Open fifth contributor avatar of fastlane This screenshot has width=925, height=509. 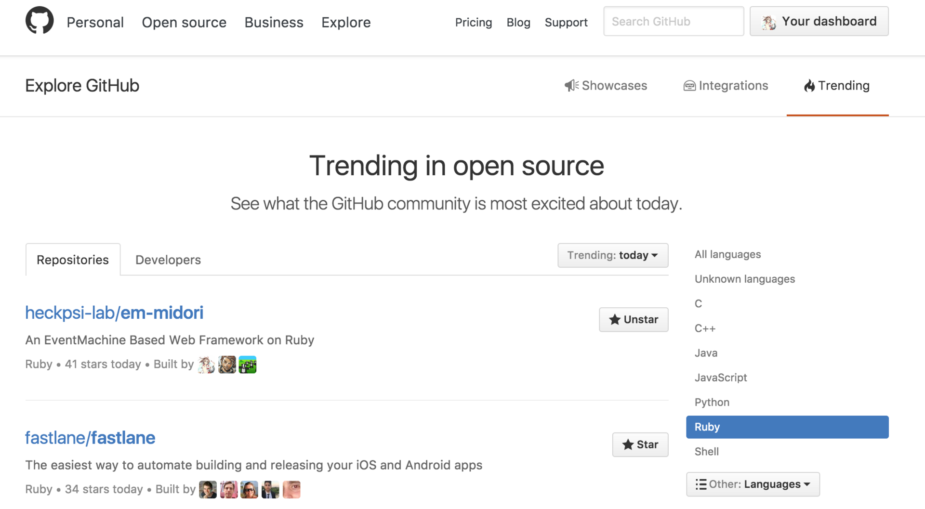pos(291,490)
